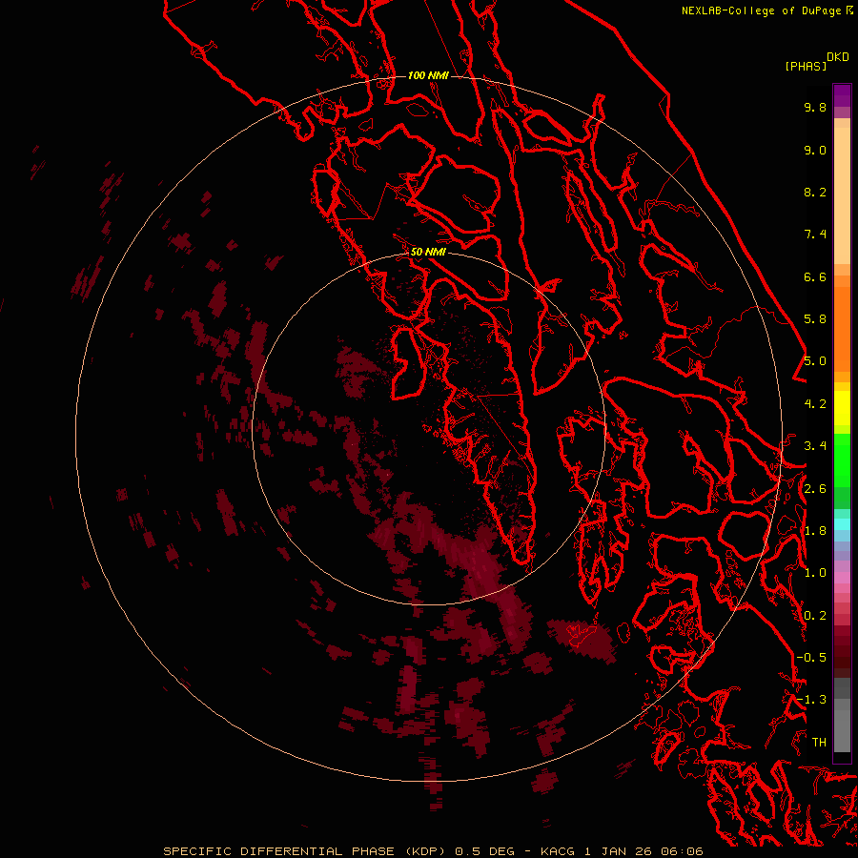Pick the cyan band of the color scale
The width and height of the screenshot is (858, 858).
click(842, 524)
